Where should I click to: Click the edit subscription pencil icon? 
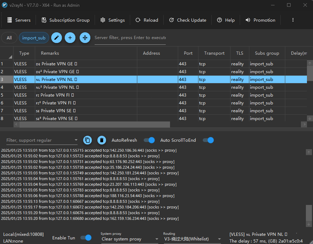57,38
